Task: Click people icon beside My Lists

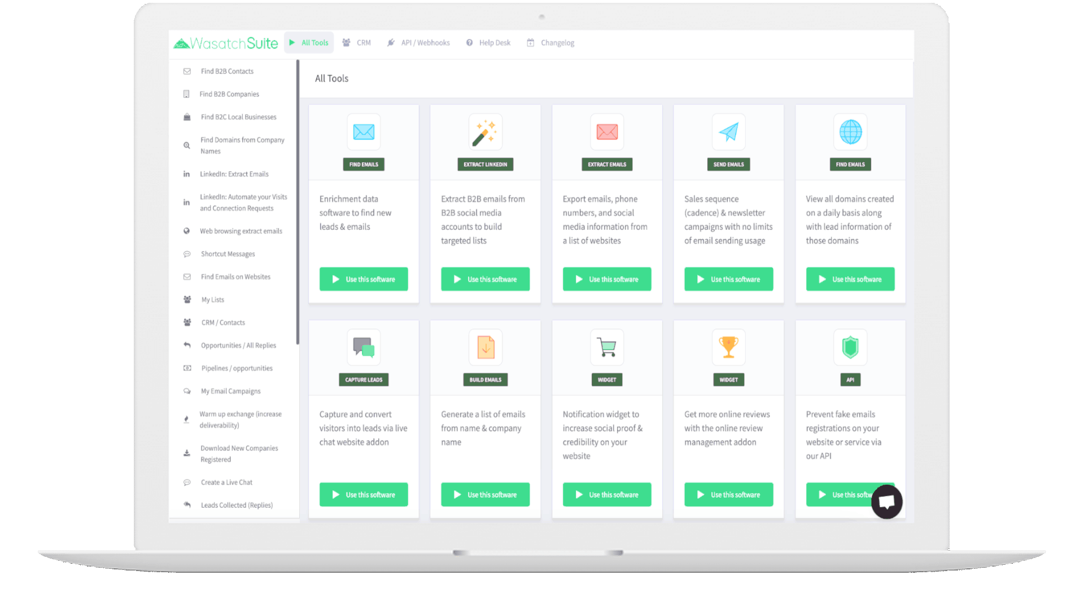Action: [187, 299]
